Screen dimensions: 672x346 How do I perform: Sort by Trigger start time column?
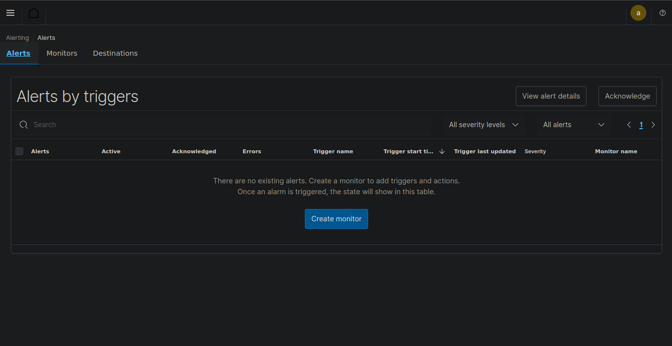pyautogui.click(x=409, y=151)
